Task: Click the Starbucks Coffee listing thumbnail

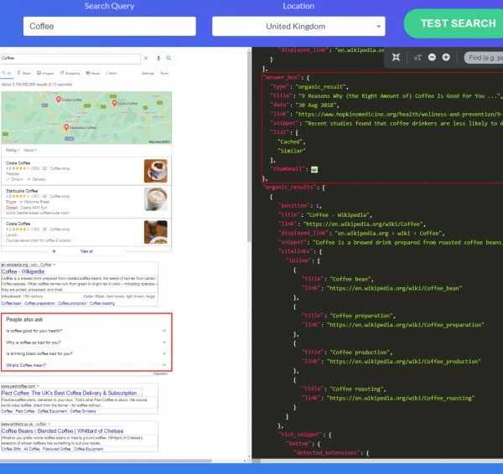Action: [x=156, y=198]
